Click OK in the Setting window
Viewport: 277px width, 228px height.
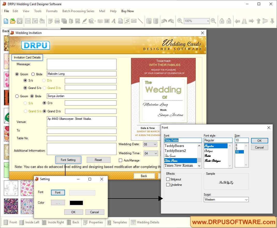tap(73, 212)
